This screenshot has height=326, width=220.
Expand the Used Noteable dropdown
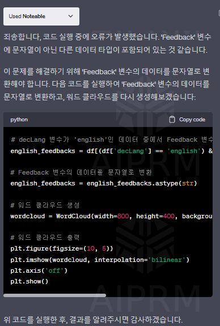[x=41, y=16]
